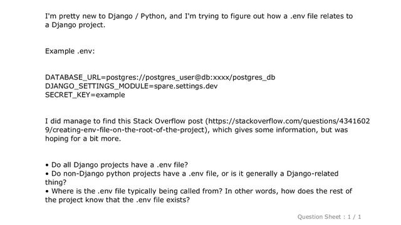Click 'I did manage to find this Stack Overflow post'
The image size is (401, 225).
coord(124,121)
